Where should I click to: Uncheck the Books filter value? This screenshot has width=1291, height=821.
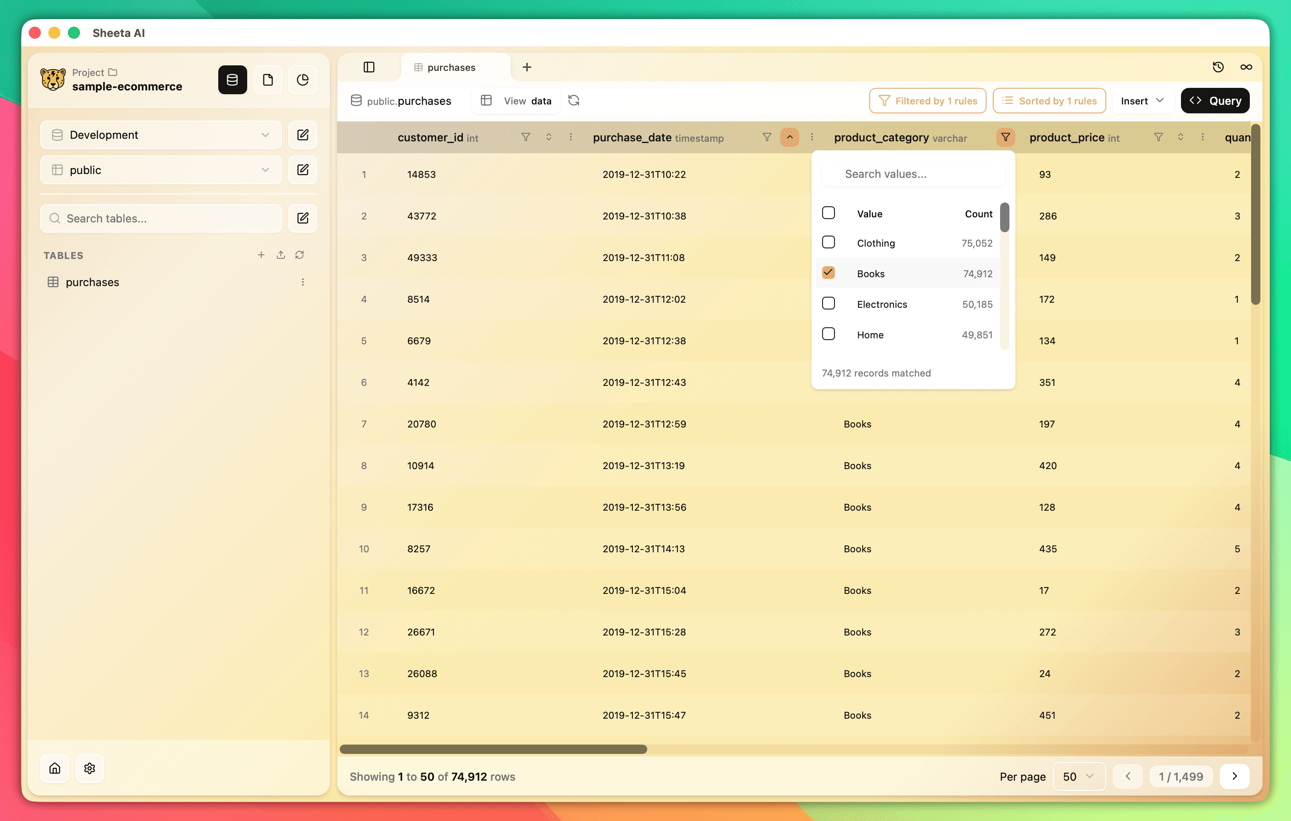coord(829,273)
